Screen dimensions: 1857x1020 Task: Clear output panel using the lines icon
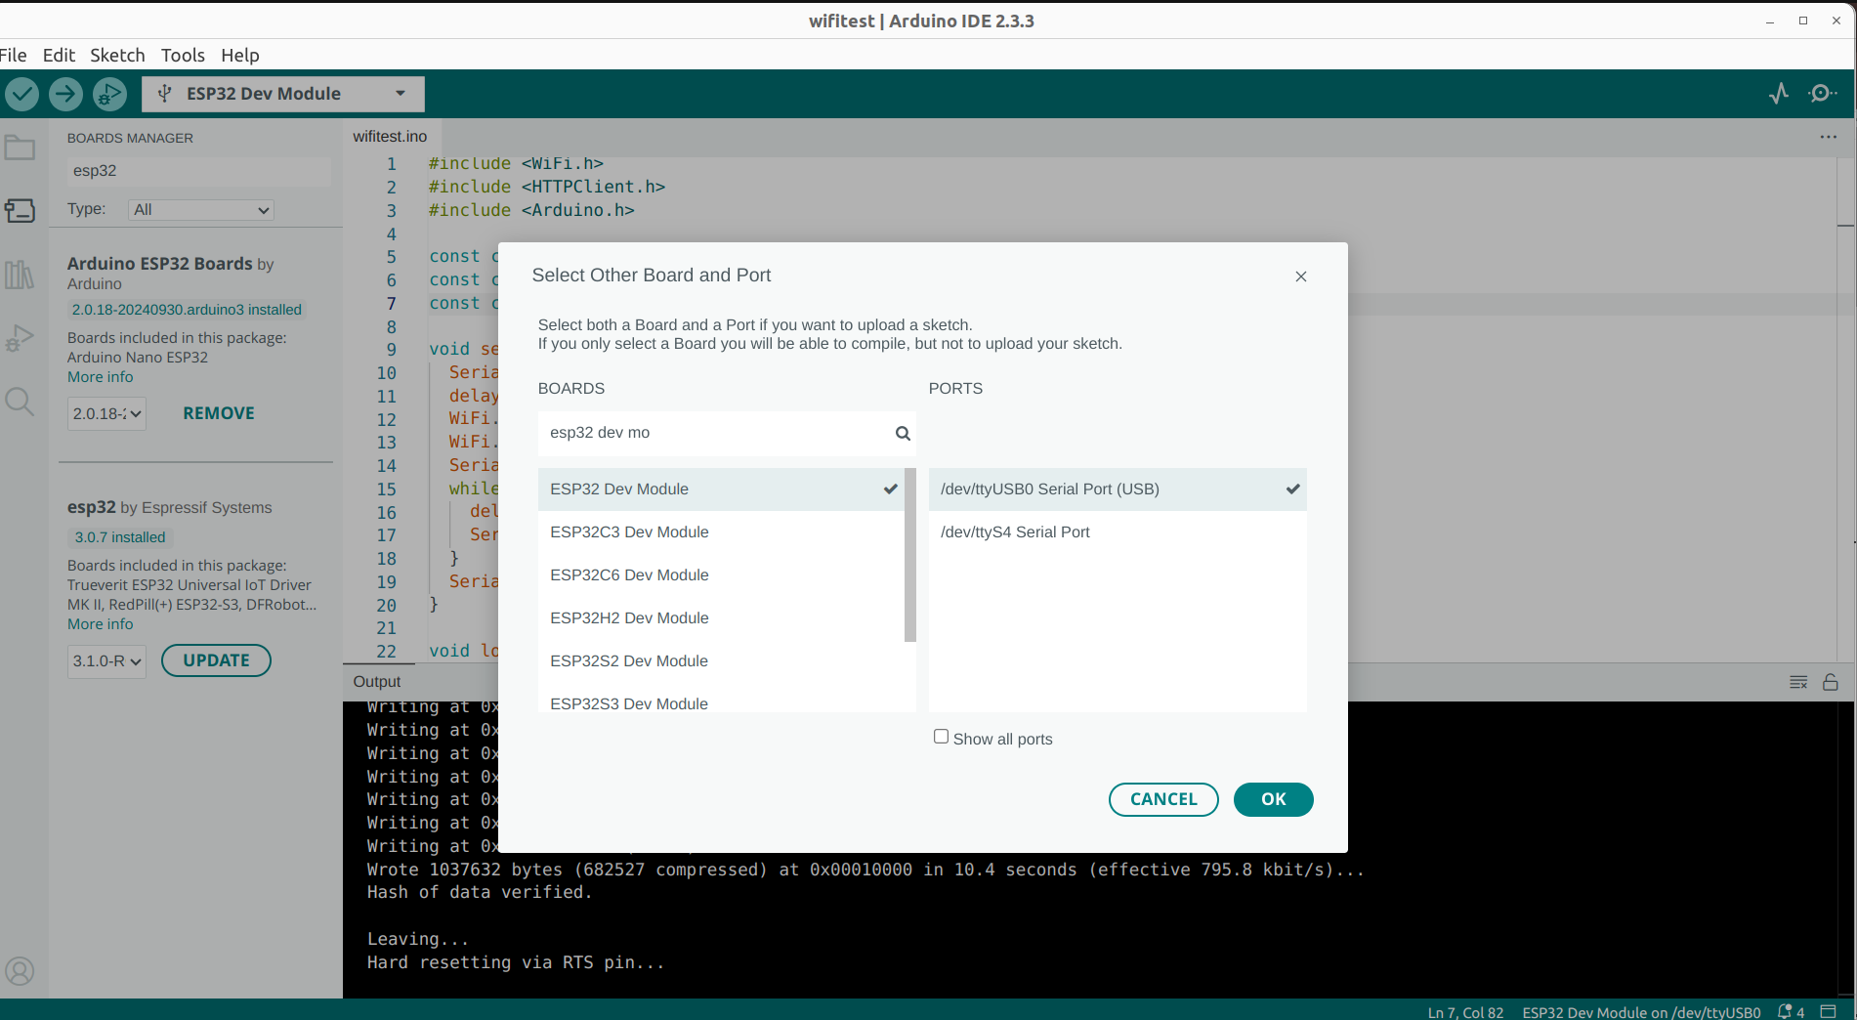[1798, 682]
